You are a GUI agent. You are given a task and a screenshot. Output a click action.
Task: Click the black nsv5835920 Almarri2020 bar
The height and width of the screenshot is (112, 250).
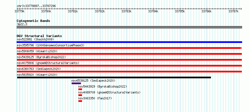click(114, 77)
